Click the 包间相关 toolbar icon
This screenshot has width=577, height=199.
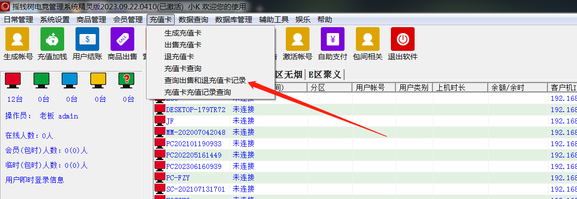point(367,40)
